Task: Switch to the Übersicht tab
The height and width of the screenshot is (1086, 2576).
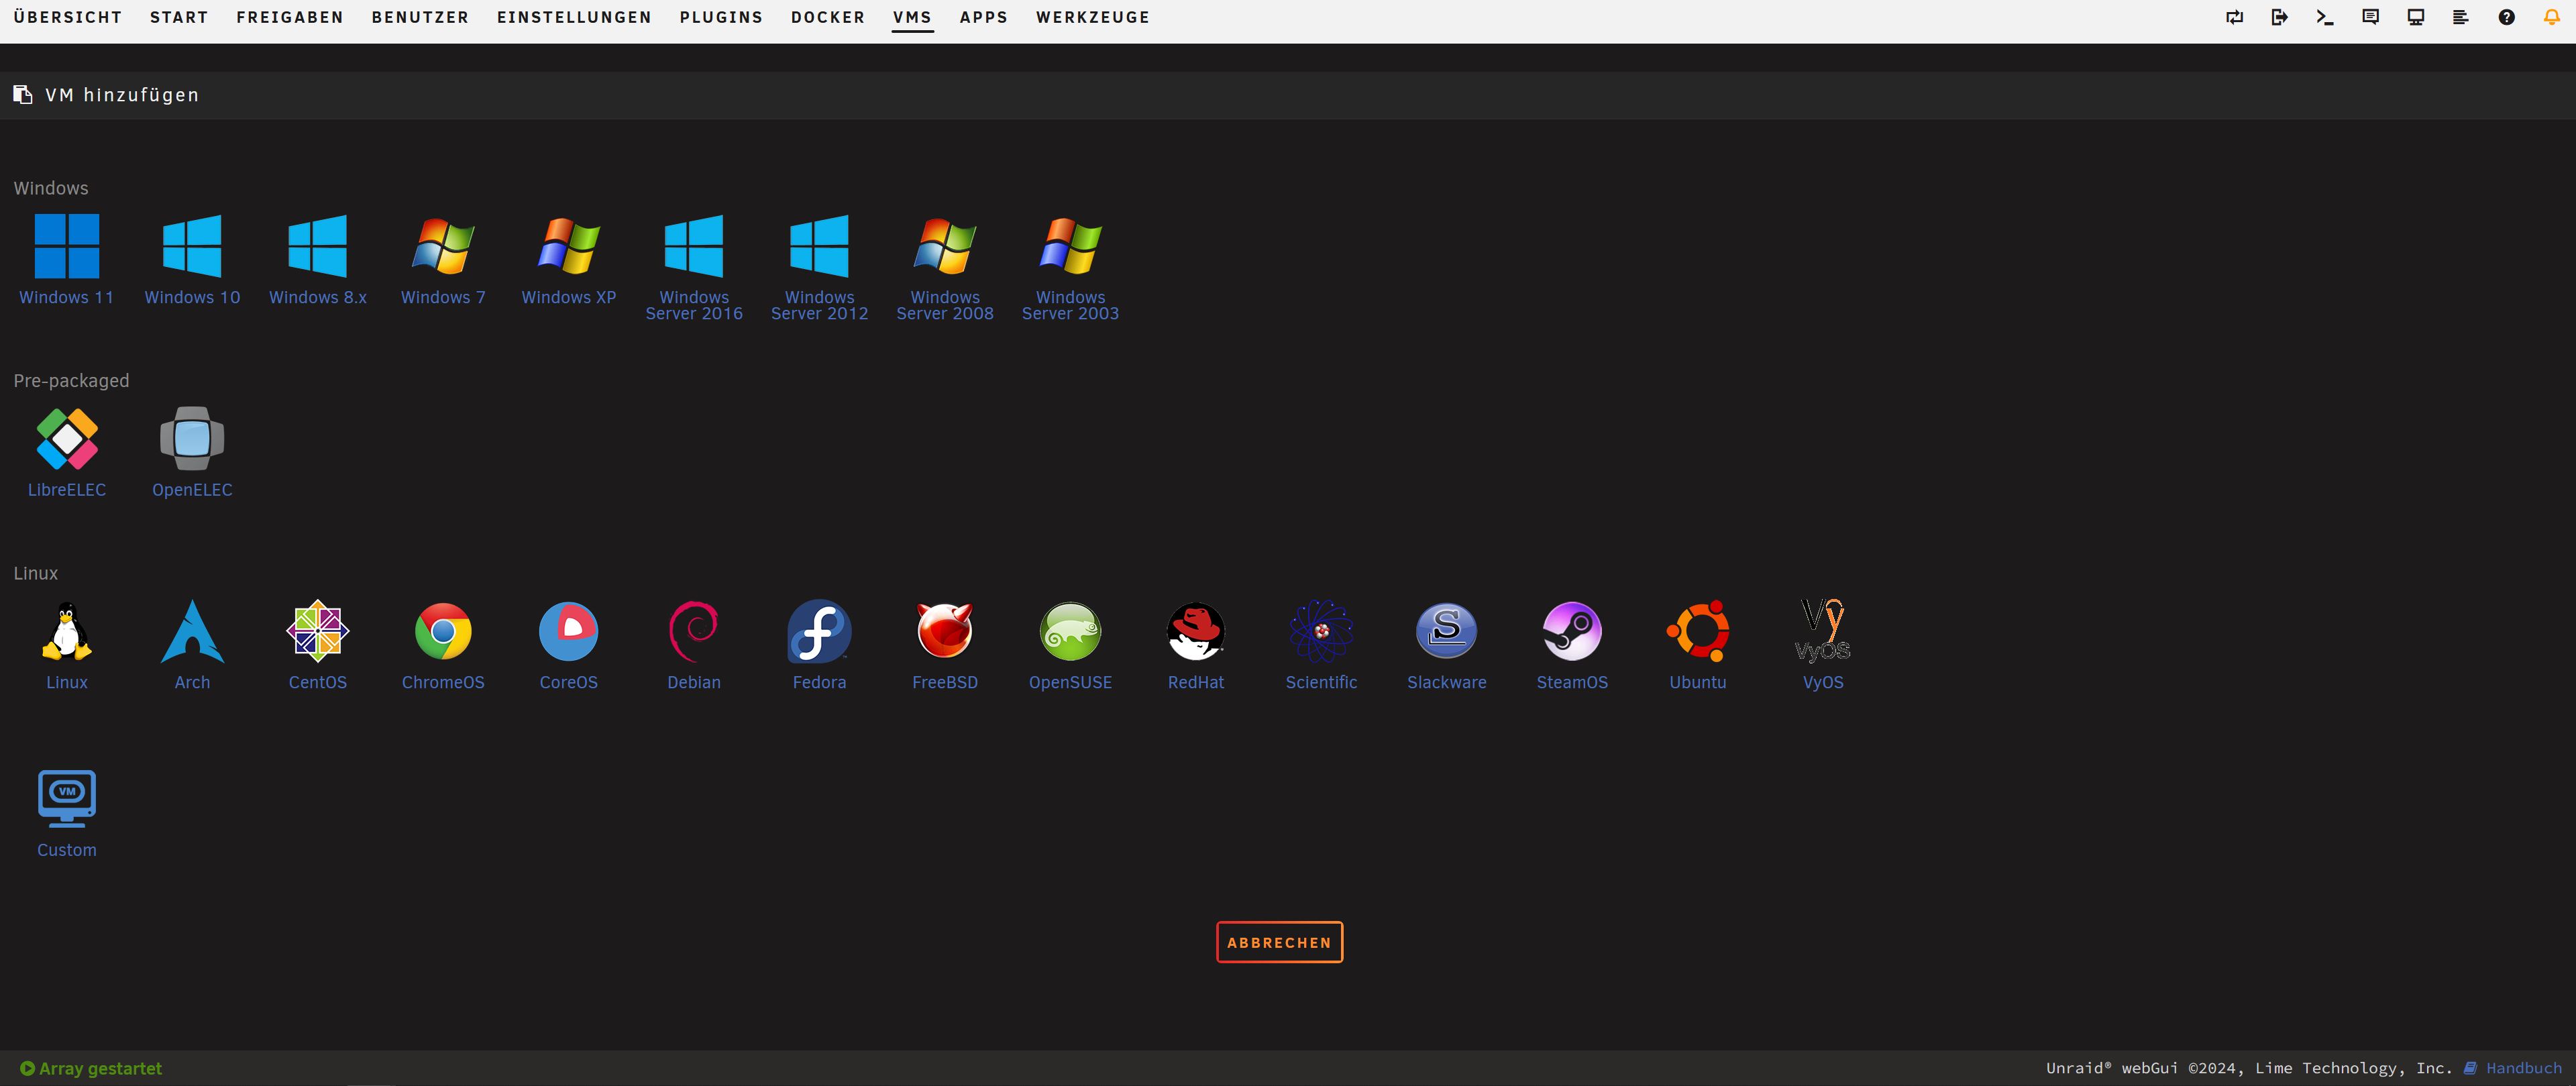Action: (67, 17)
